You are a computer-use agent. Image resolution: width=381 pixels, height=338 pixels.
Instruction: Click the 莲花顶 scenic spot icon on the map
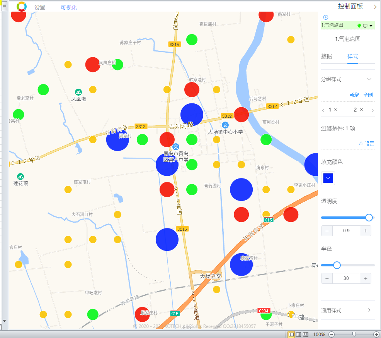tap(20, 176)
